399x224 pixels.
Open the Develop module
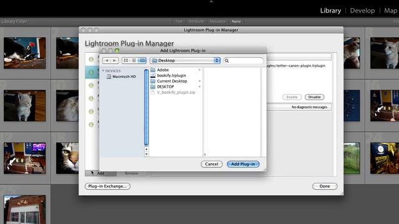(x=362, y=11)
